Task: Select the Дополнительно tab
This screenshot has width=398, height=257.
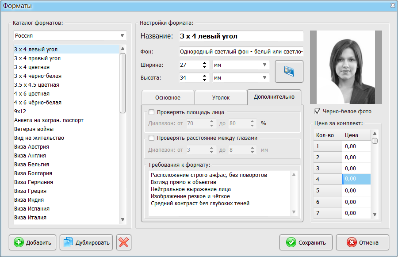Action: 274,97
